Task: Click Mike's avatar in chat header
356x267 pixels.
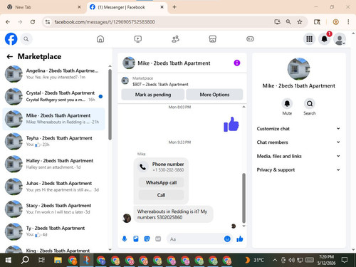Action: click(129, 63)
